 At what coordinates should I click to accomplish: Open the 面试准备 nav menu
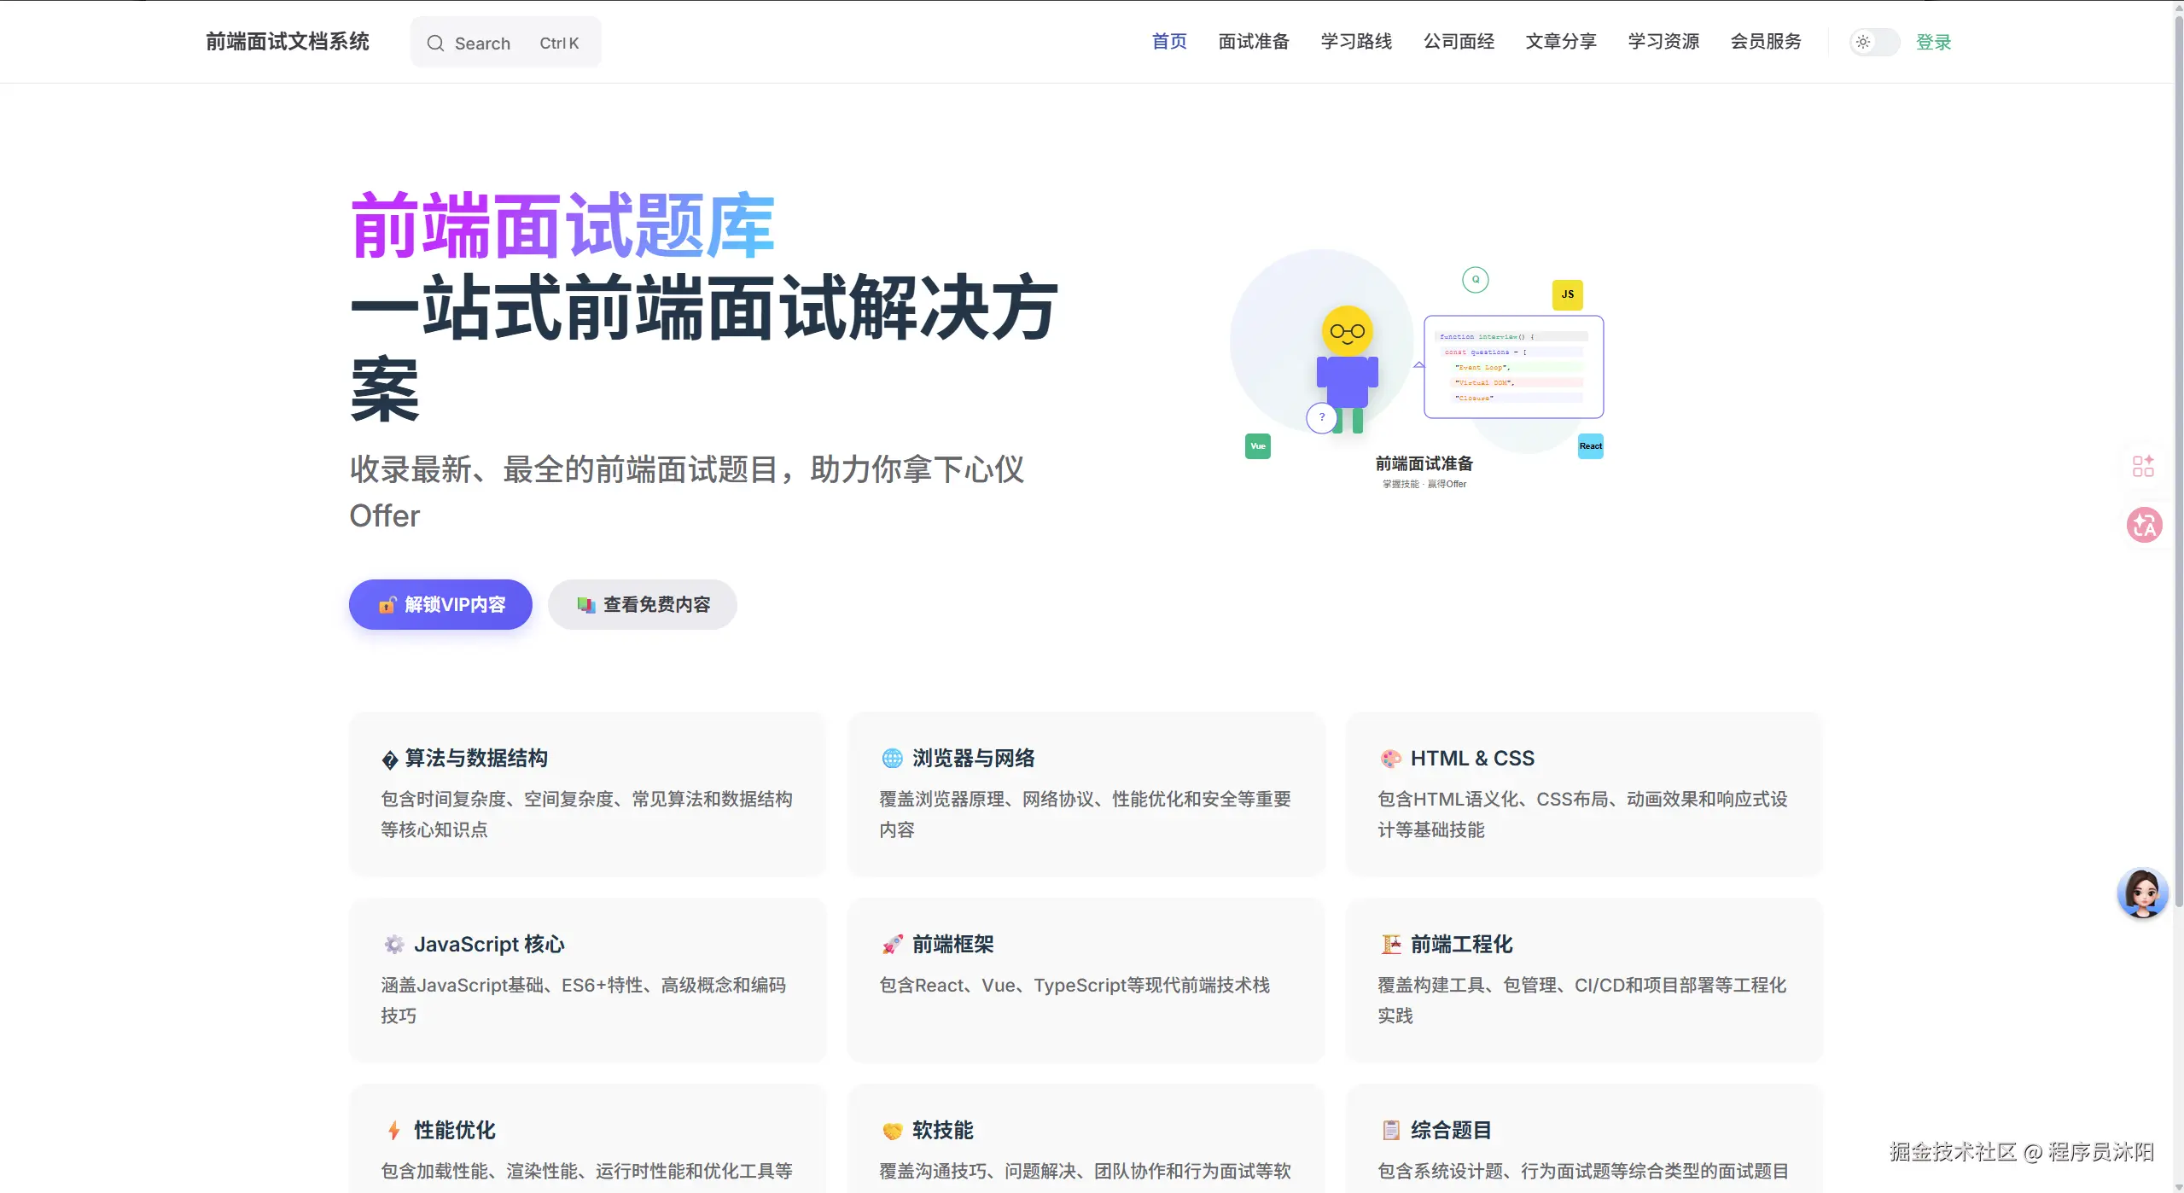click(x=1253, y=42)
